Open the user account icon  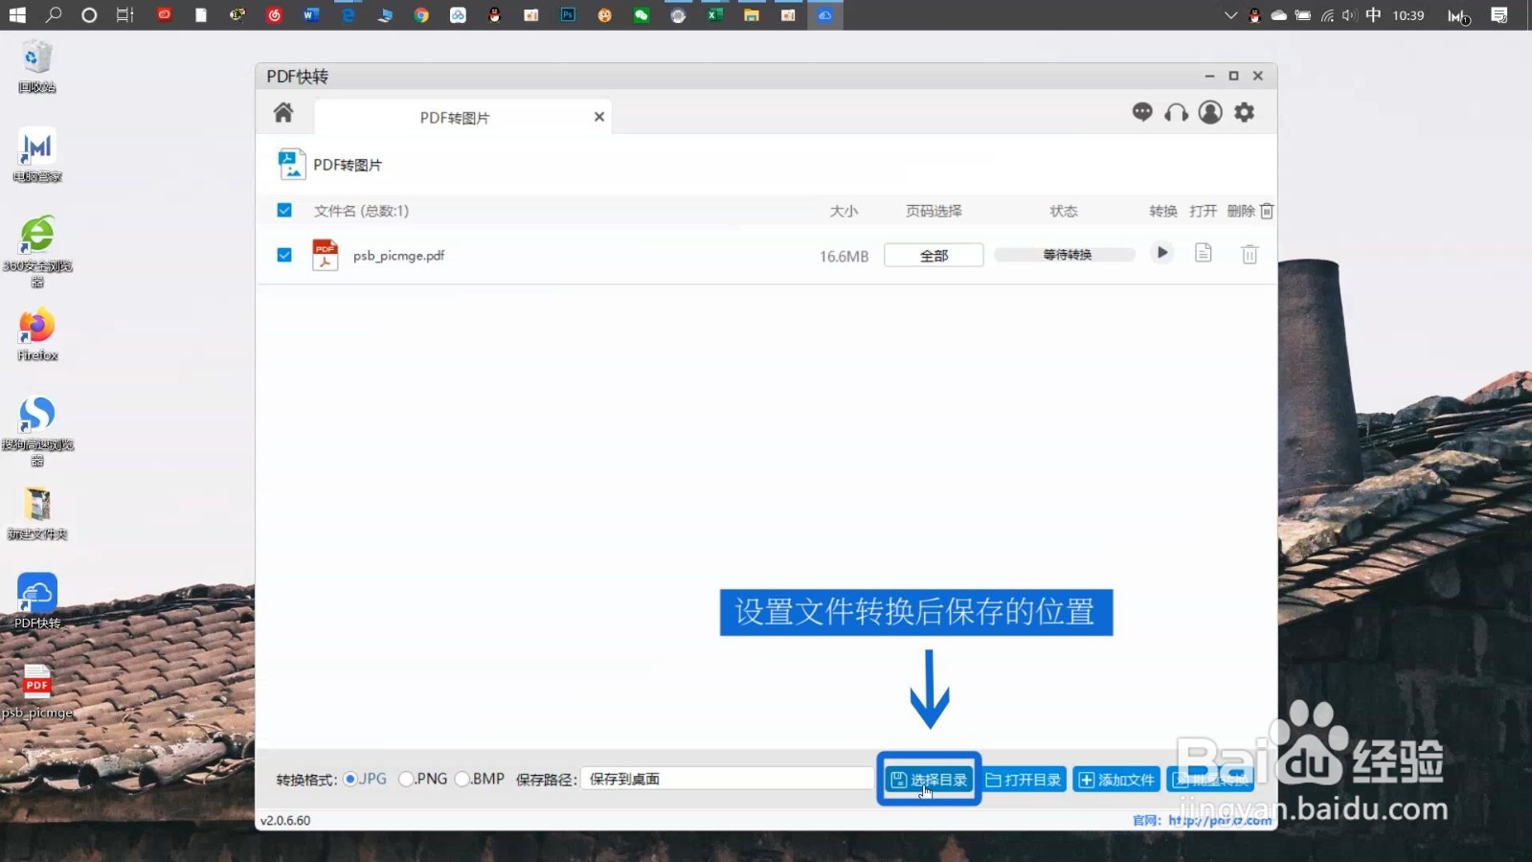tap(1210, 112)
